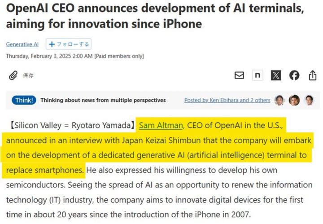Screen dimensions: 323x224
Task: Share the article on X
Action: coord(276,75)
